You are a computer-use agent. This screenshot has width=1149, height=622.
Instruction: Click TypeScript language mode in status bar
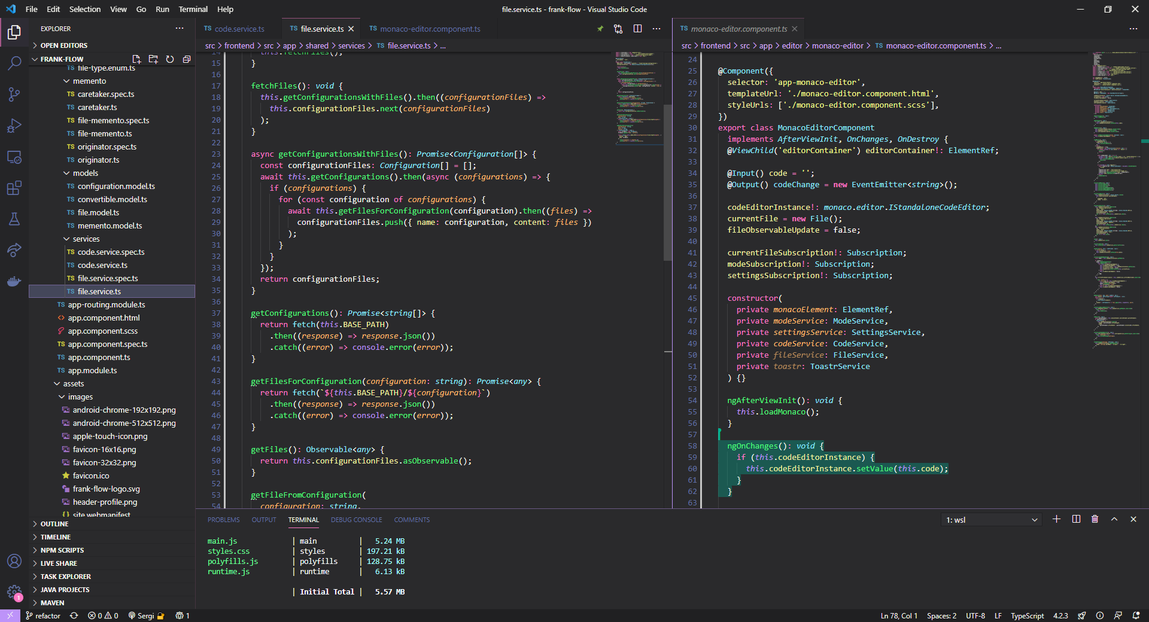pyautogui.click(x=1027, y=615)
